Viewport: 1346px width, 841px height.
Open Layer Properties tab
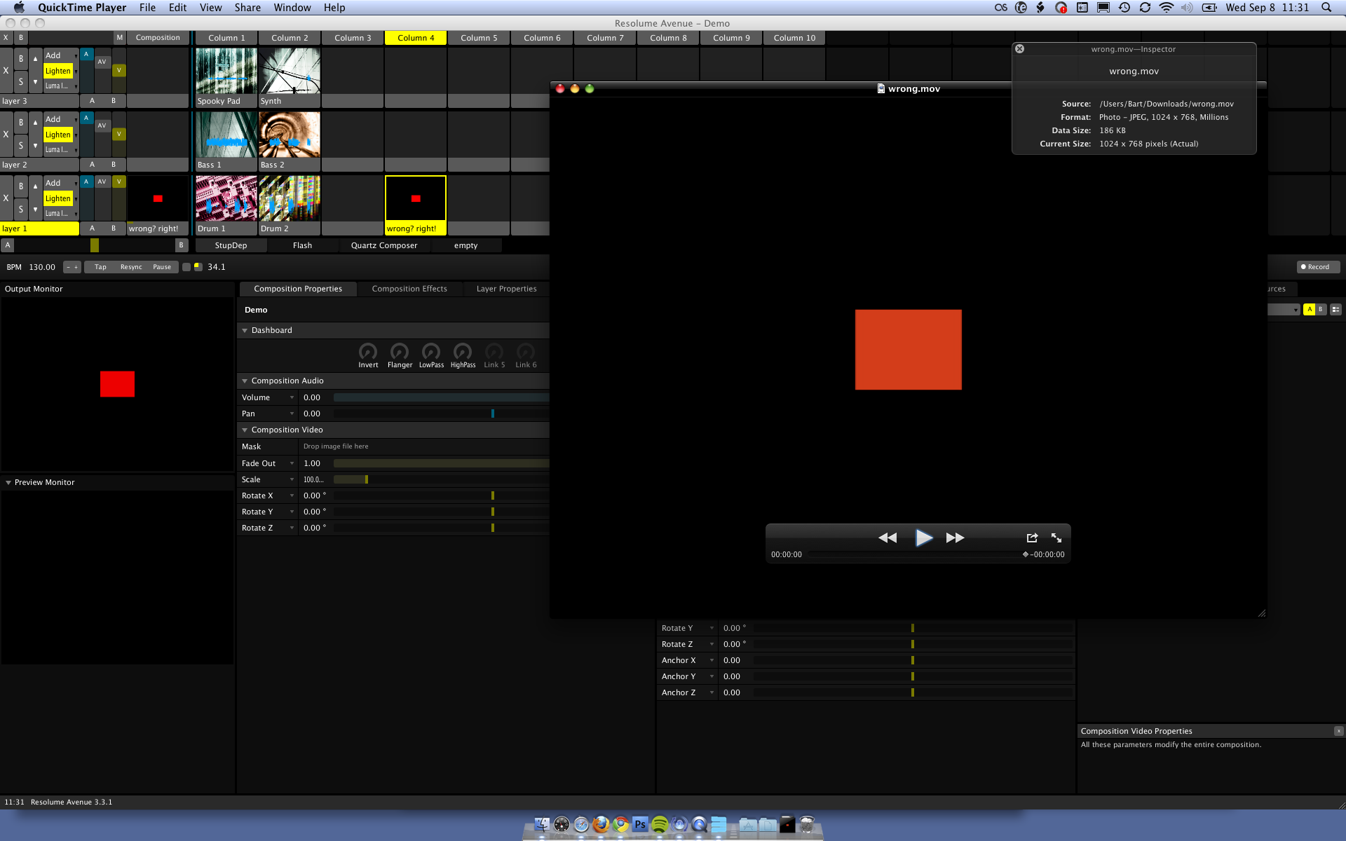coord(506,289)
